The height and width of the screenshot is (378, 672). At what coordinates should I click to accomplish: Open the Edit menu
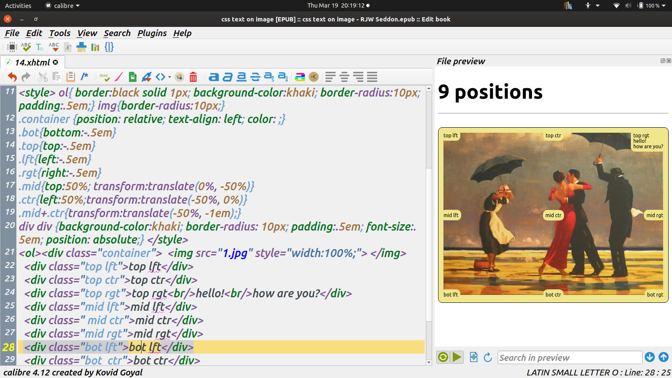(34, 33)
